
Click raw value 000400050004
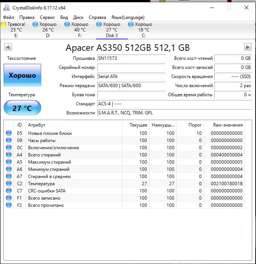coord(226,155)
